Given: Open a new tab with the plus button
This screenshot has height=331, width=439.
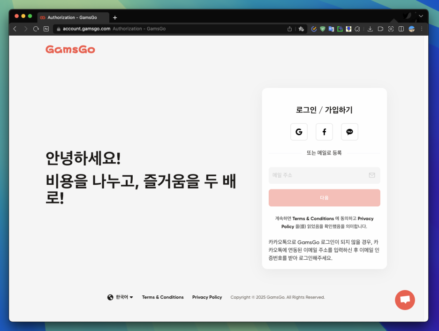Looking at the screenshot, I should (x=115, y=18).
